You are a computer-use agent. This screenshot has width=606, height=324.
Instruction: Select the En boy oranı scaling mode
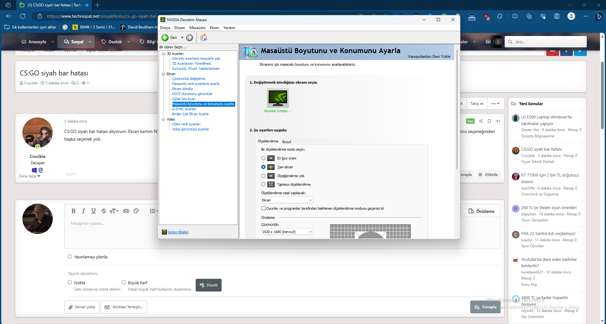[x=263, y=158]
